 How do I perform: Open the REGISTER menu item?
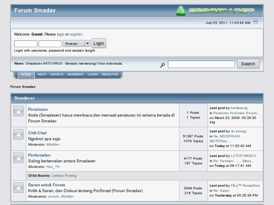(x=110, y=74)
